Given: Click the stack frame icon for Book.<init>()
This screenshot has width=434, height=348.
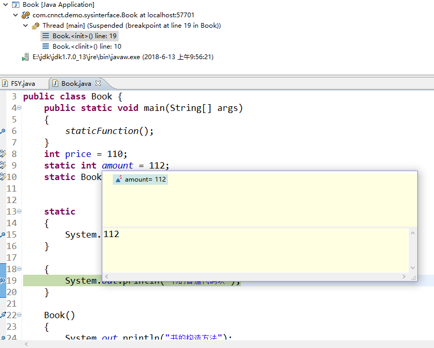Looking at the screenshot, I should click(x=46, y=36).
